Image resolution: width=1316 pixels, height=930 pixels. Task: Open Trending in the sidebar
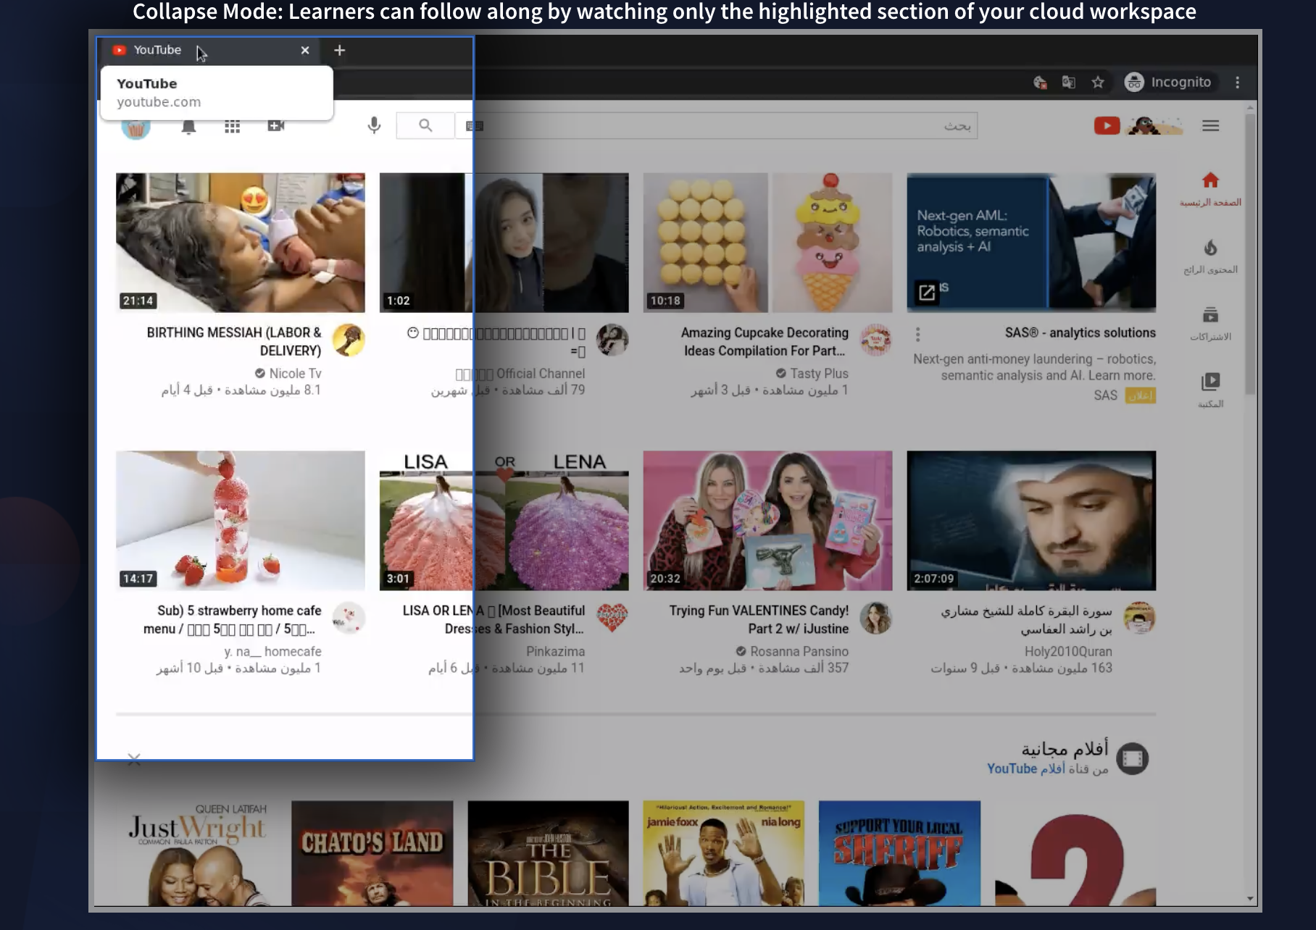(x=1210, y=256)
